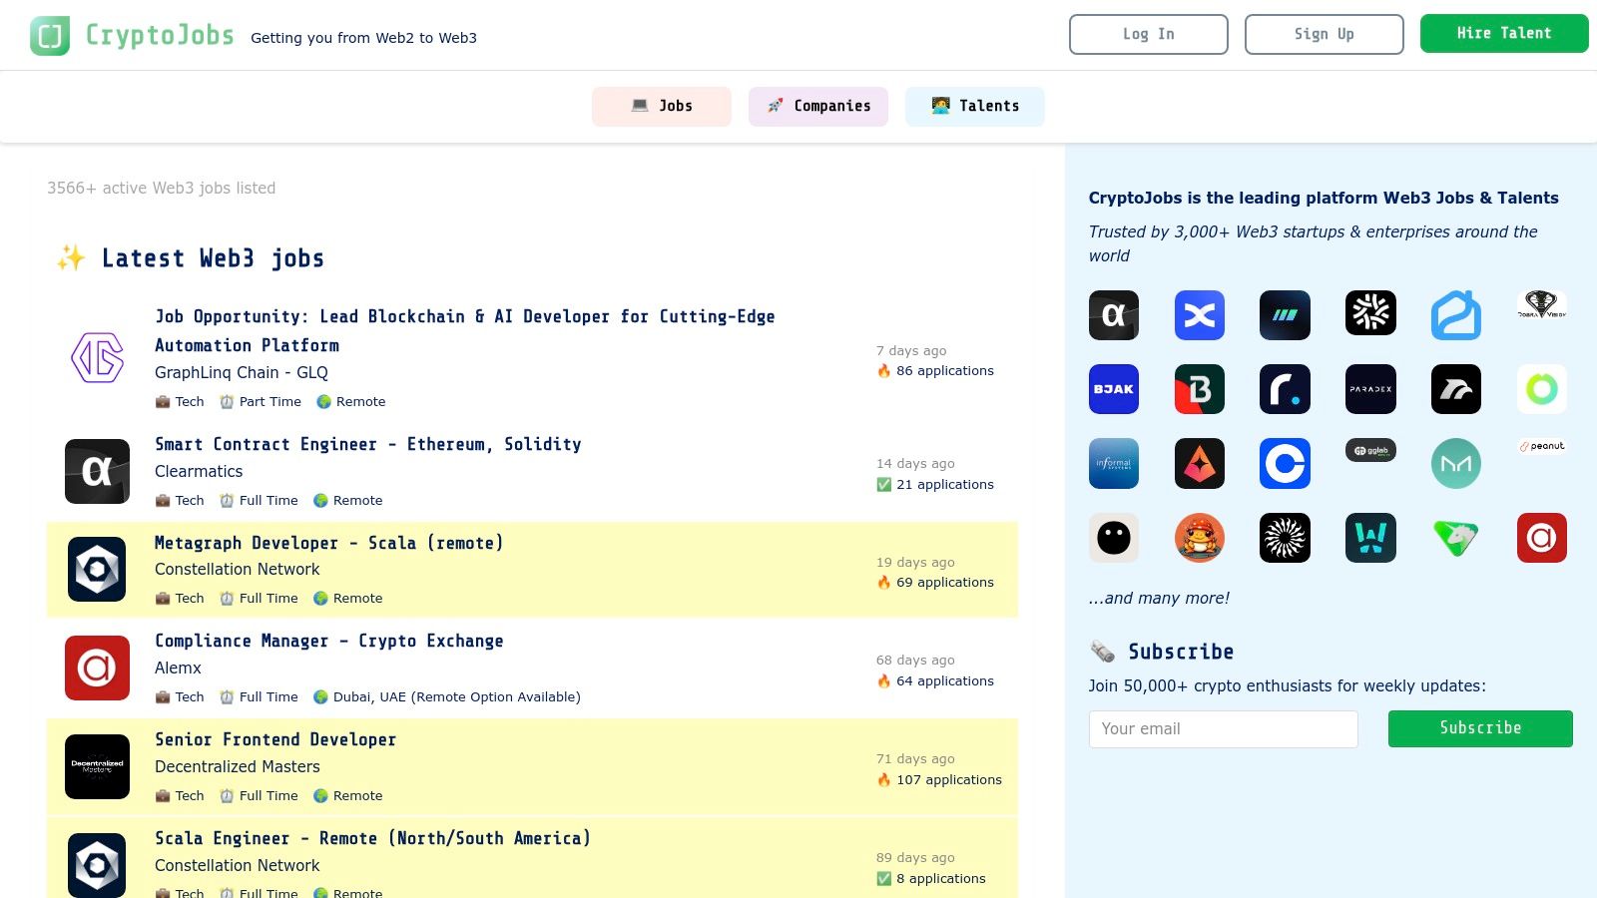Open the blue BJAK company logo
The image size is (1597, 898).
coord(1114,389)
